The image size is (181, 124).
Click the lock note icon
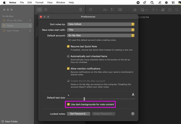click(153, 10)
